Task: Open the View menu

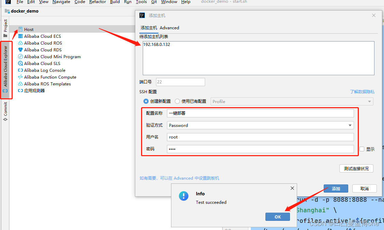Action: 44,2
